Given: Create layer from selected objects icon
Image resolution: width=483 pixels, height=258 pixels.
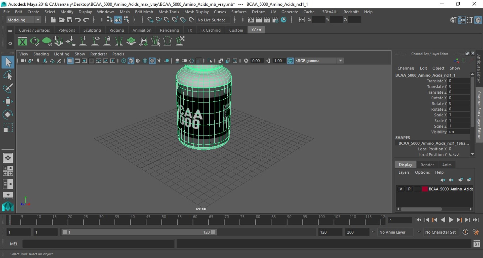Looking at the screenshot, I should point(469,180).
